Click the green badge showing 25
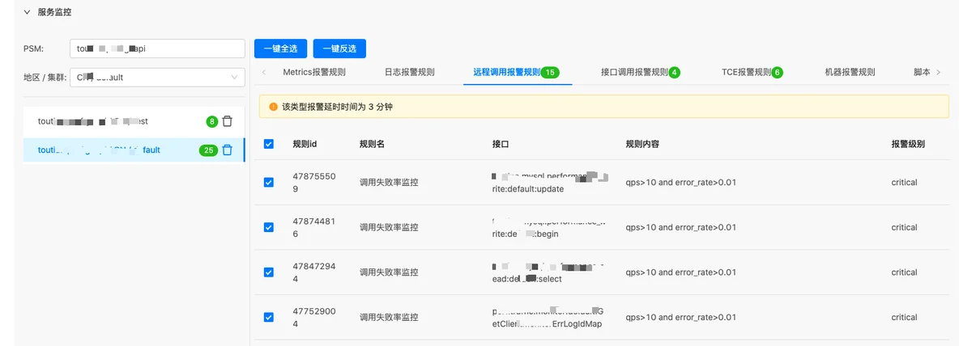 coord(208,150)
